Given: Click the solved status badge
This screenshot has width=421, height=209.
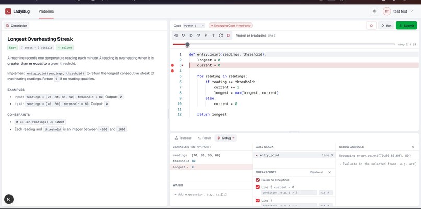Looking at the screenshot, I should point(65,48).
